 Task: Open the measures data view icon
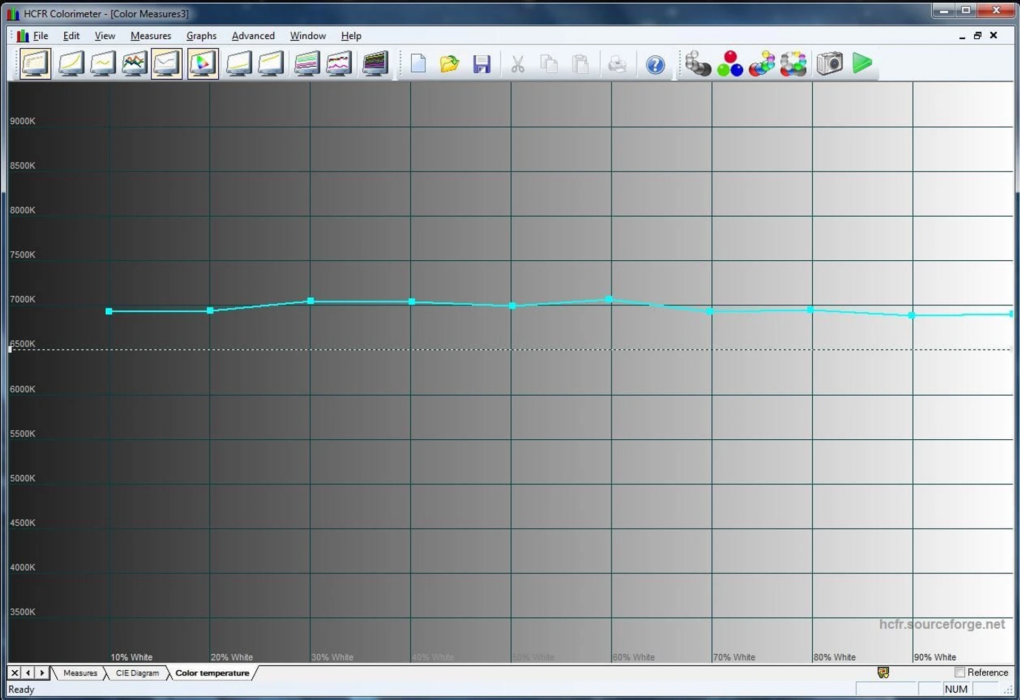35,64
